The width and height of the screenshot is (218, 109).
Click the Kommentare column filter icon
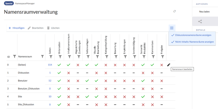(x=153, y=57)
